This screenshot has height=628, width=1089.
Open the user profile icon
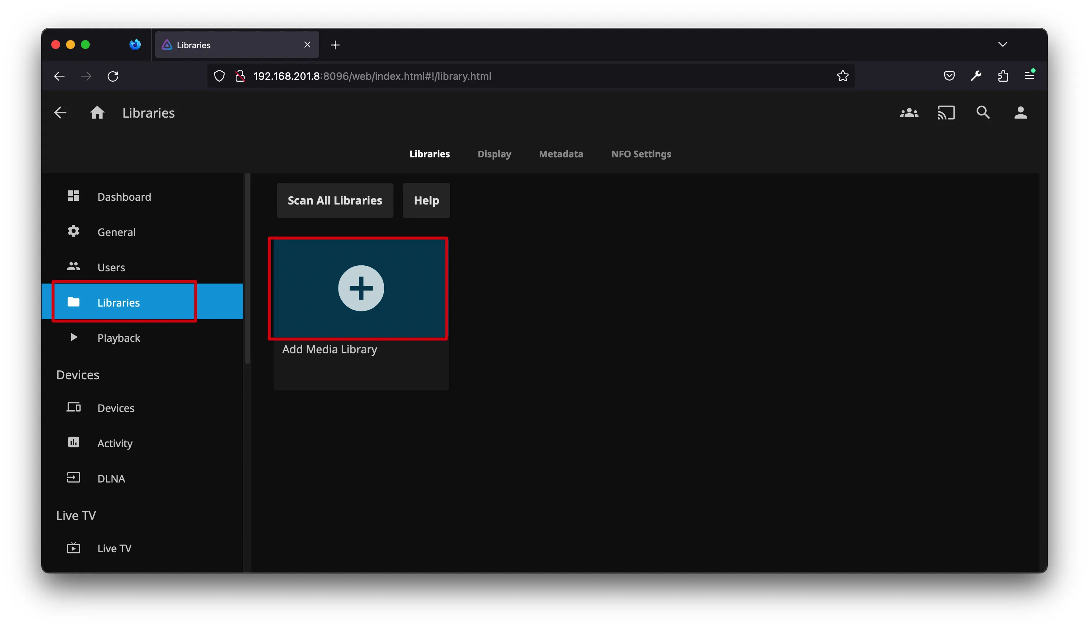coord(1020,112)
